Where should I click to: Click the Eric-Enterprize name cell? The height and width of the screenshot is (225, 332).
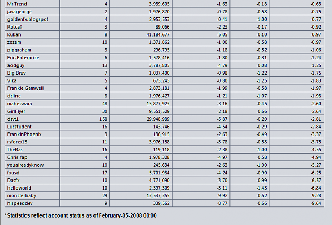[x=23, y=58]
